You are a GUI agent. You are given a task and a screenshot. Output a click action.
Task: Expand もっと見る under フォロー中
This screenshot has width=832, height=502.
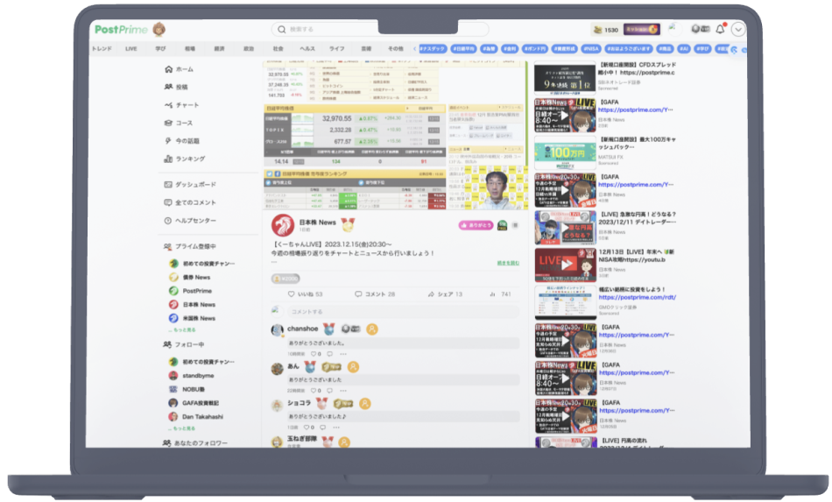[x=182, y=428]
